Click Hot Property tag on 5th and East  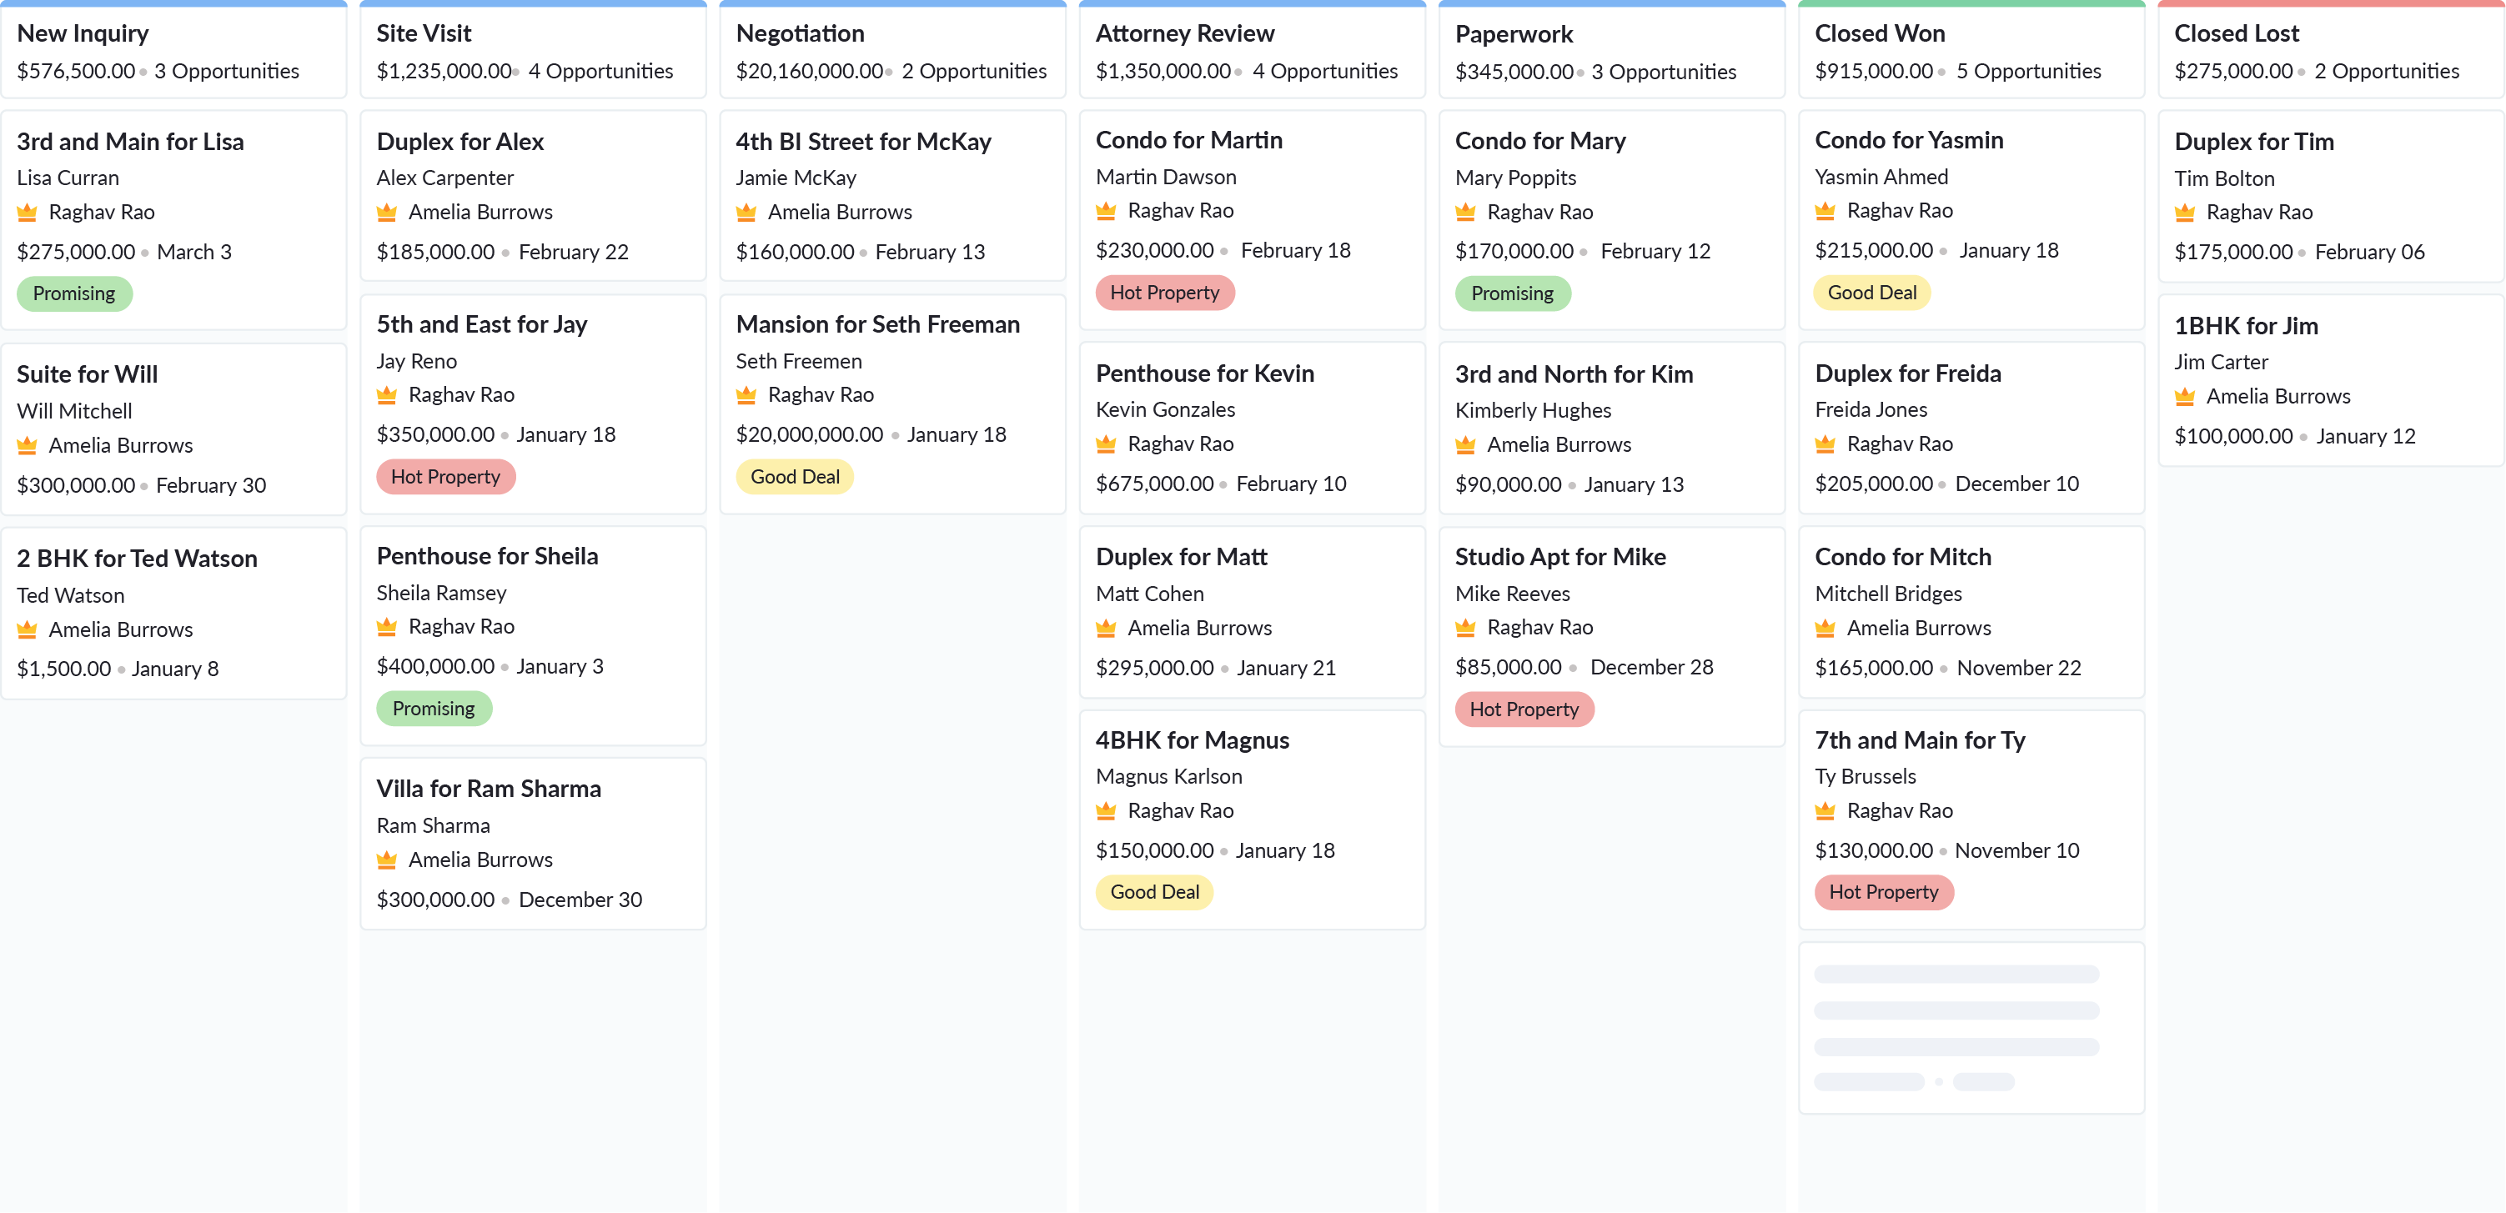pyautogui.click(x=444, y=477)
